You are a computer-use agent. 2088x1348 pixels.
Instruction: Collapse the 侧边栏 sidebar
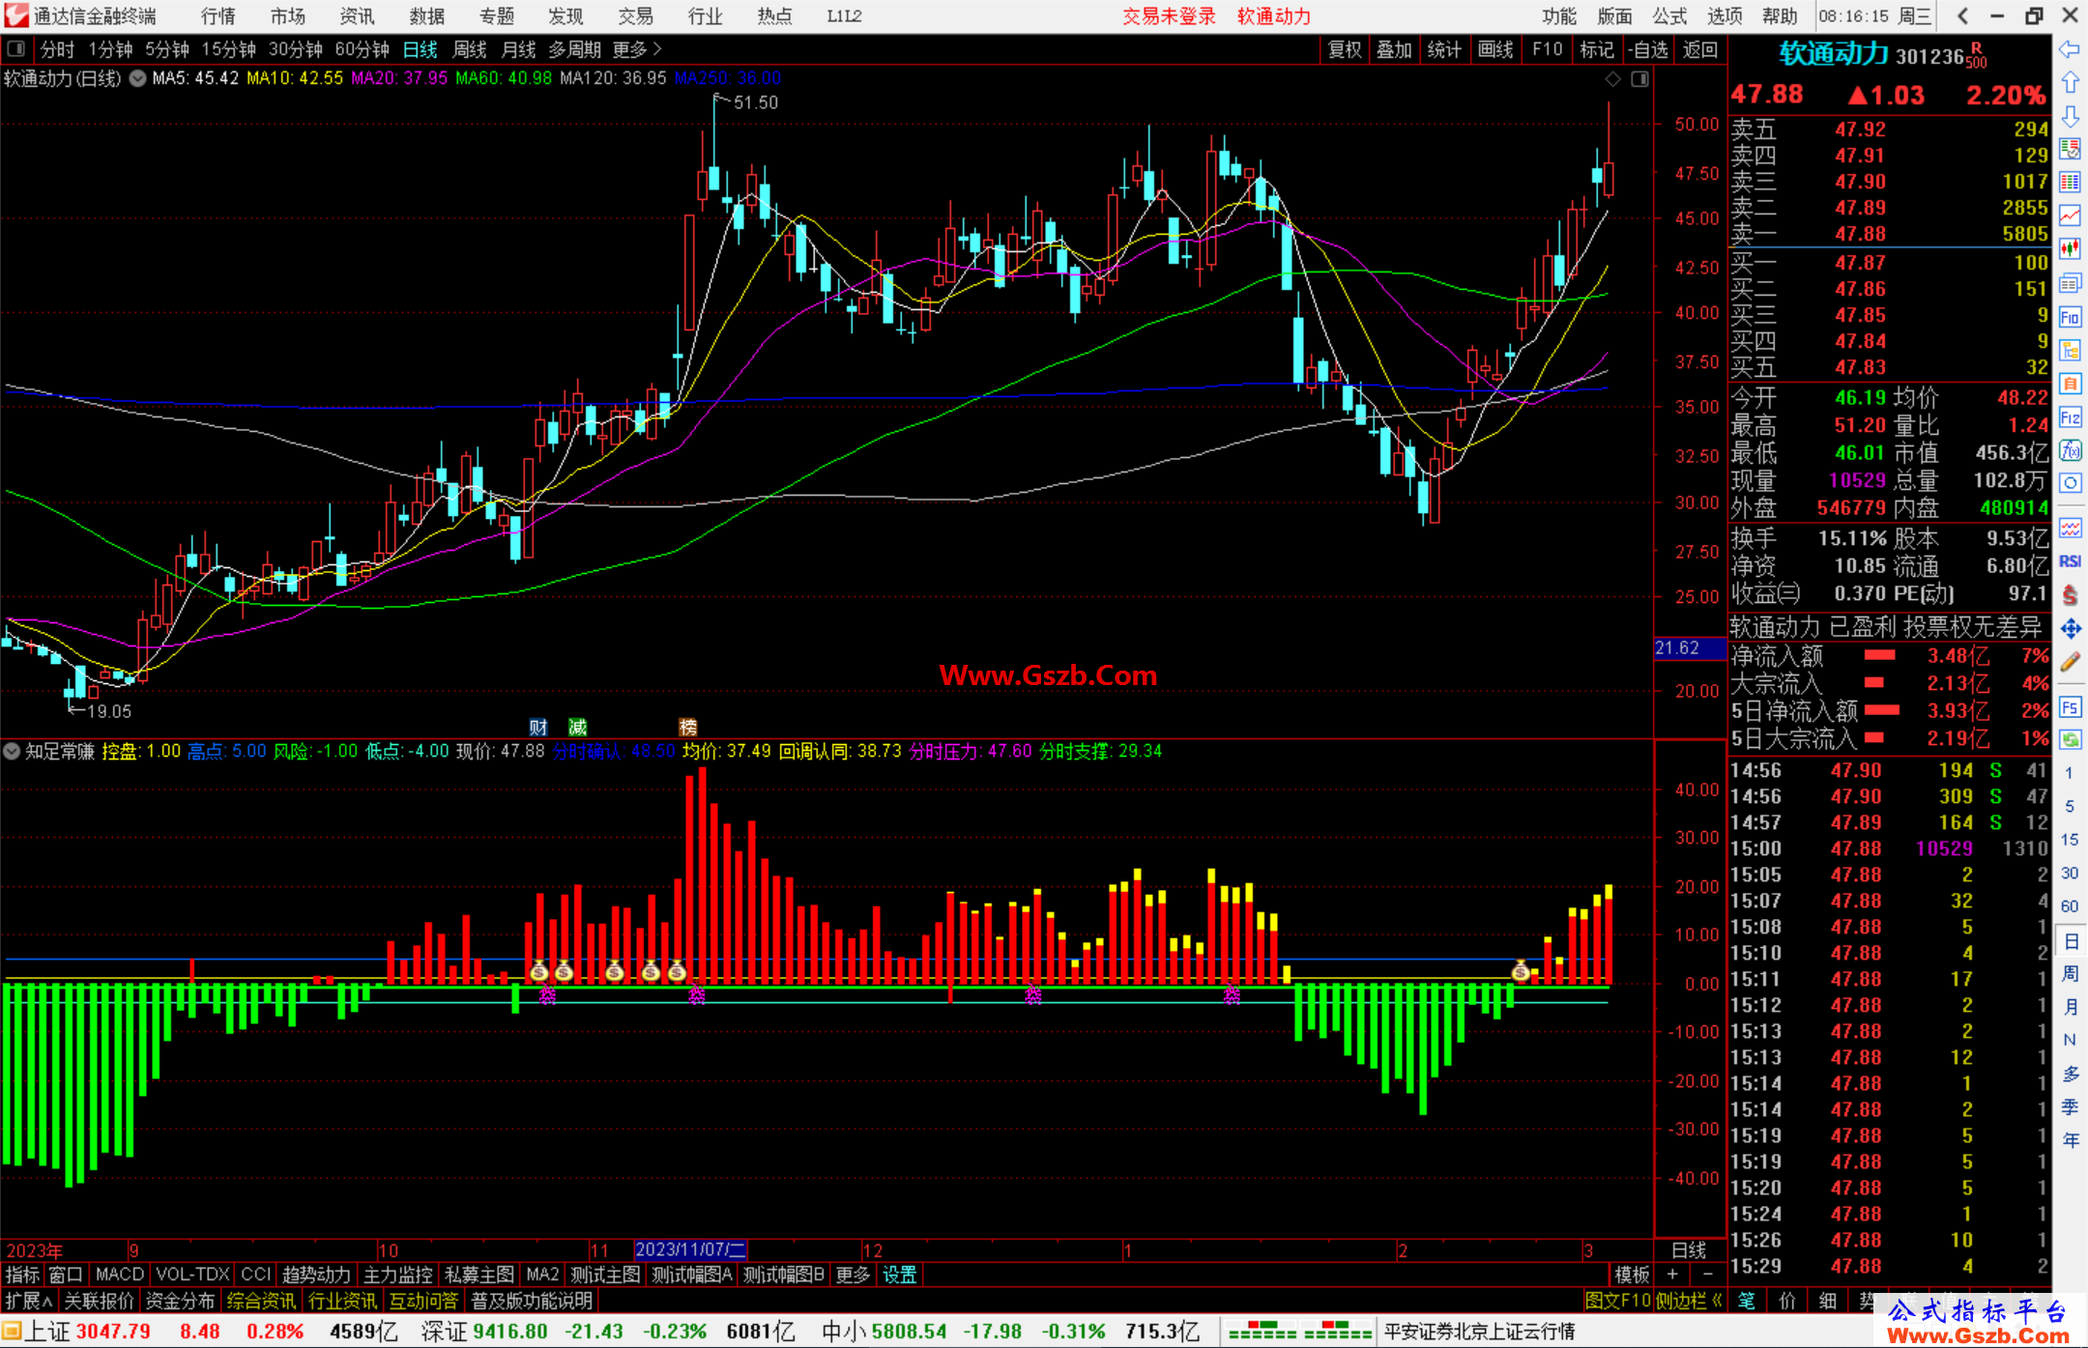point(1690,1301)
